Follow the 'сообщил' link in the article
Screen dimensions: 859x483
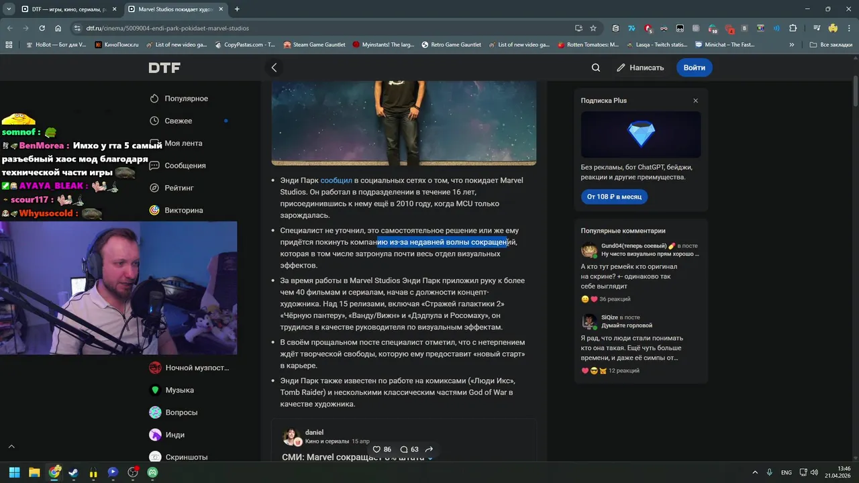(336, 180)
